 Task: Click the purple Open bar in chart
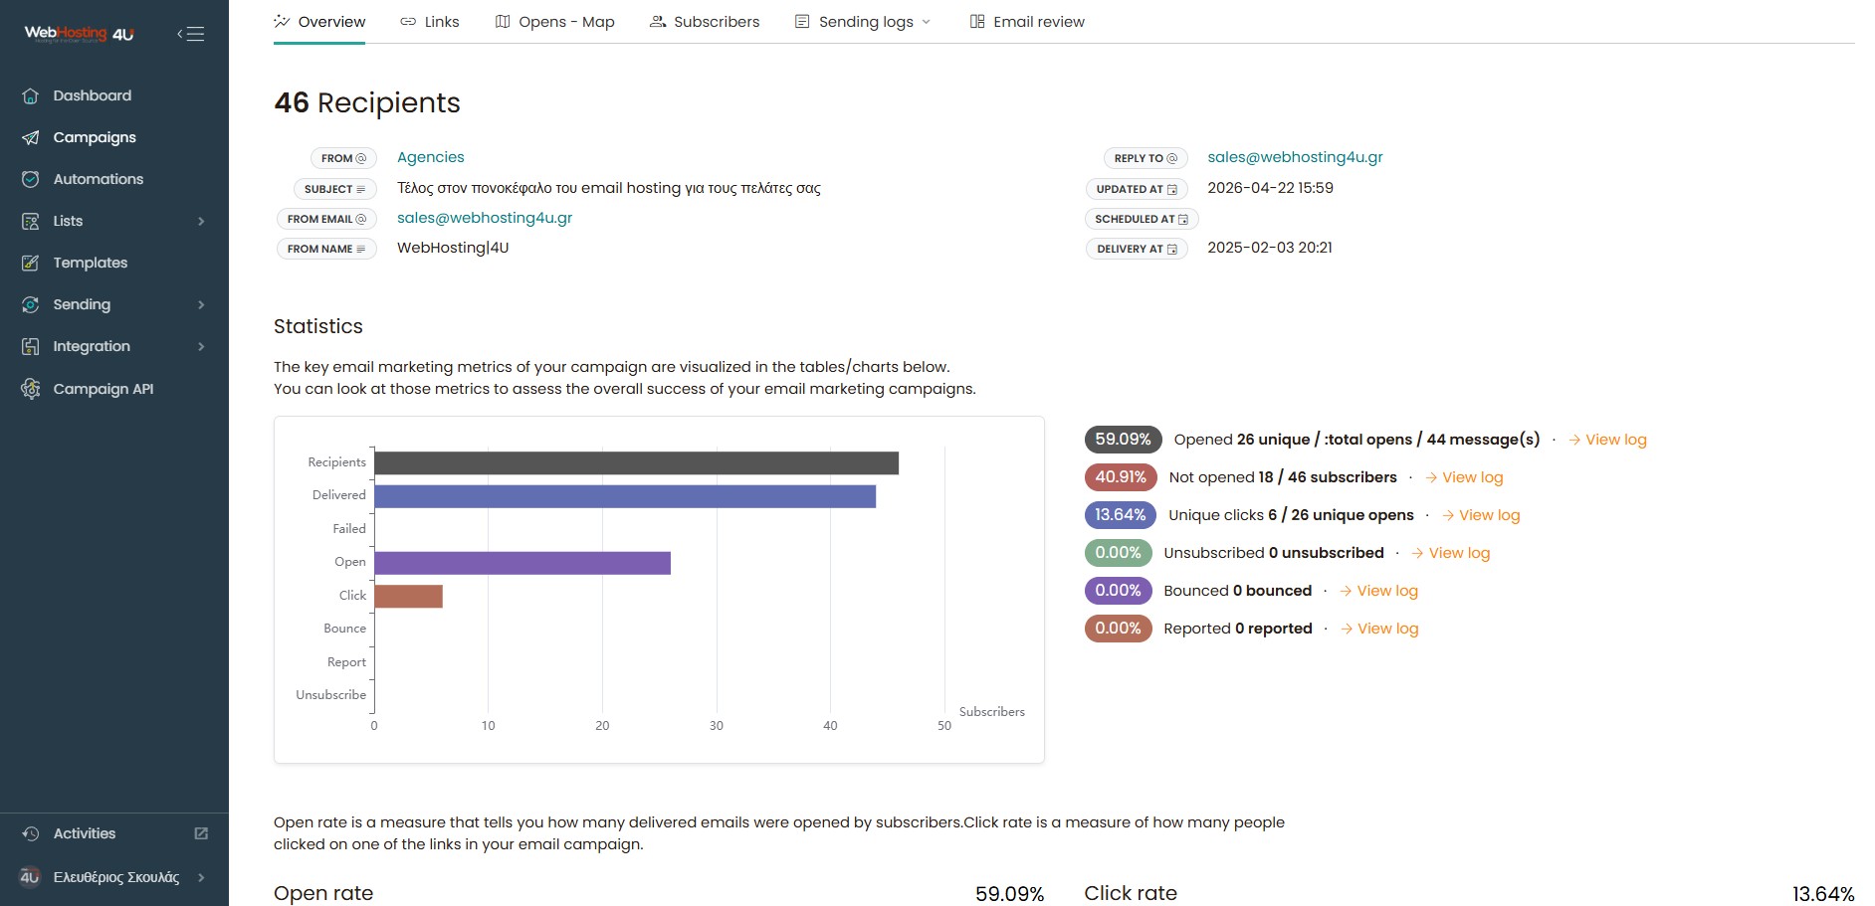pos(522,563)
